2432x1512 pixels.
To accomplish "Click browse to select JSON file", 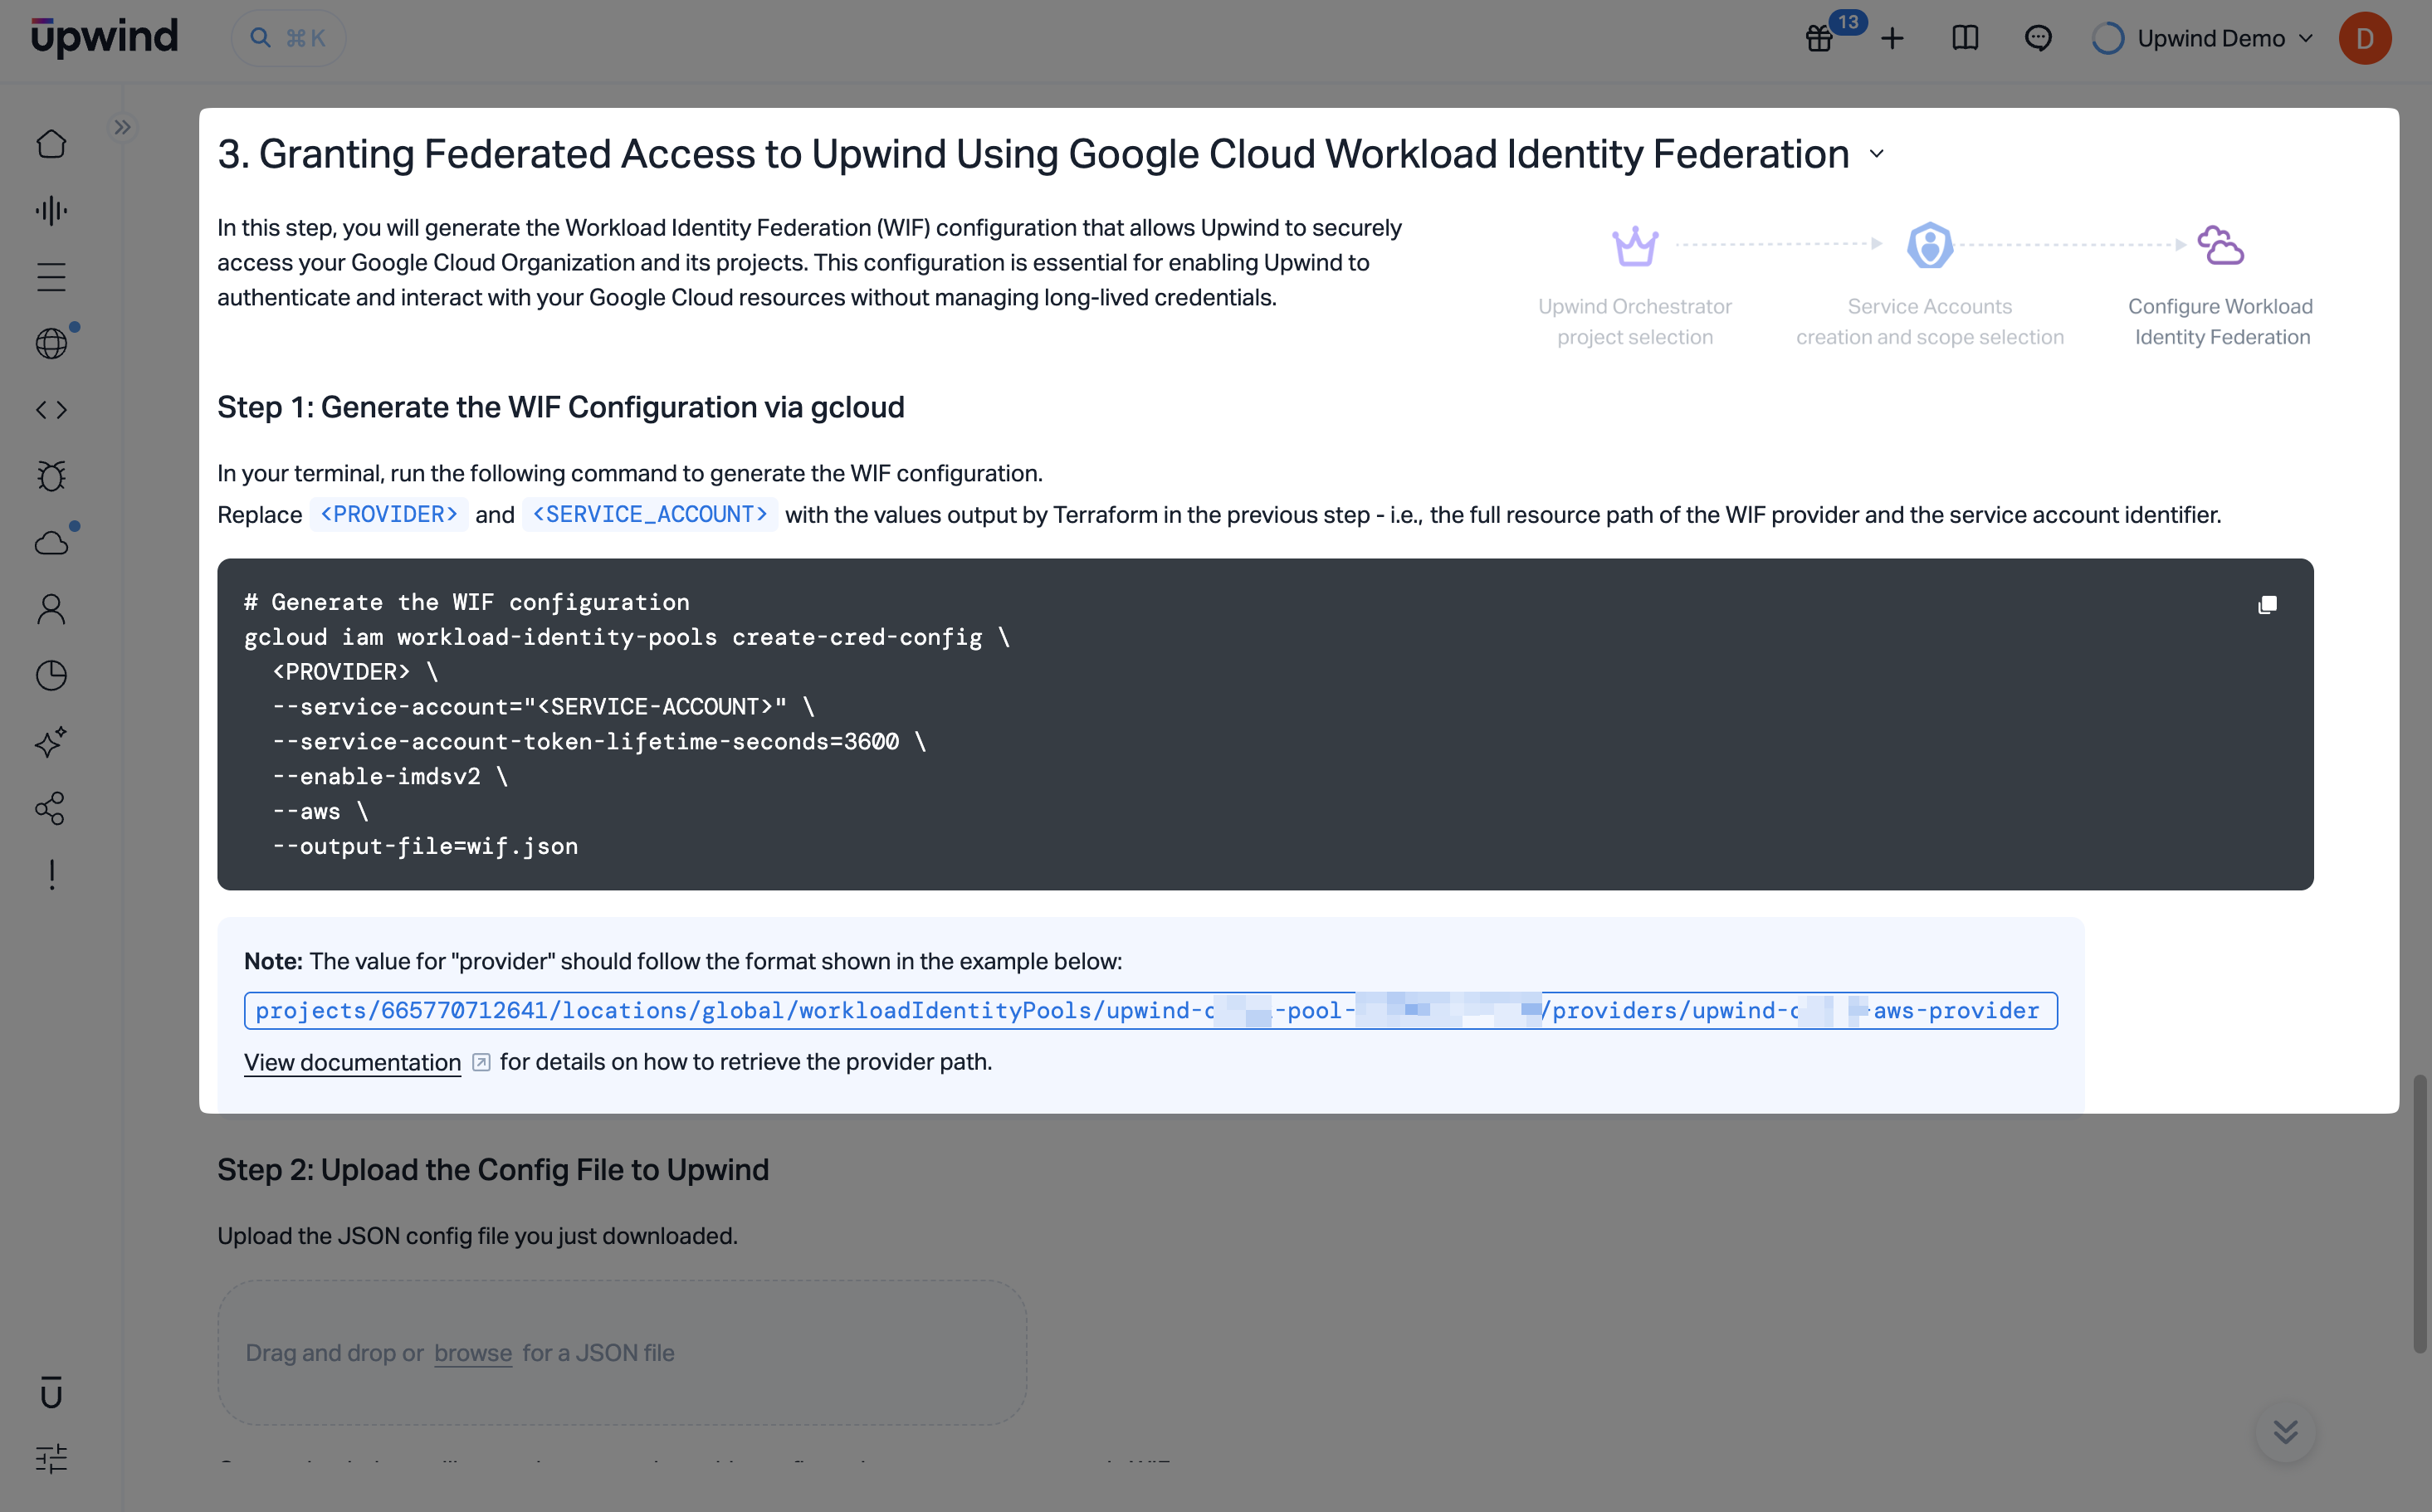I will point(473,1353).
